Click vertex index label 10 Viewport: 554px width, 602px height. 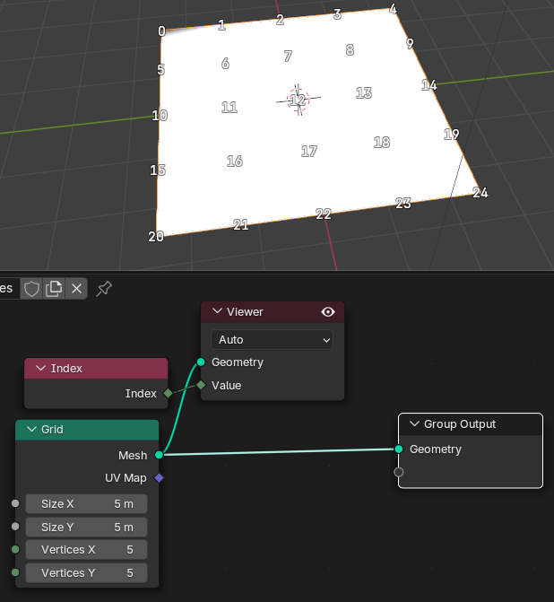[x=160, y=115]
